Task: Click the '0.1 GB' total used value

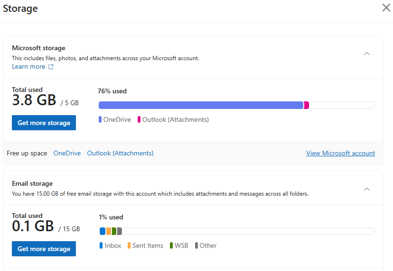Action: pos(33,226)
